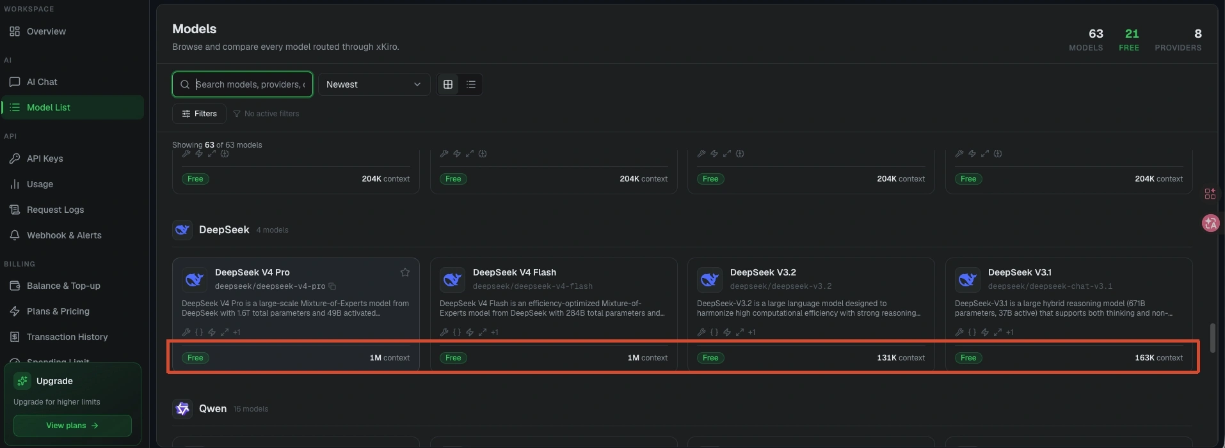Screen dimensions: 1225x448
Task: Switch to grid view layout
Action: [x=448, y=84]
